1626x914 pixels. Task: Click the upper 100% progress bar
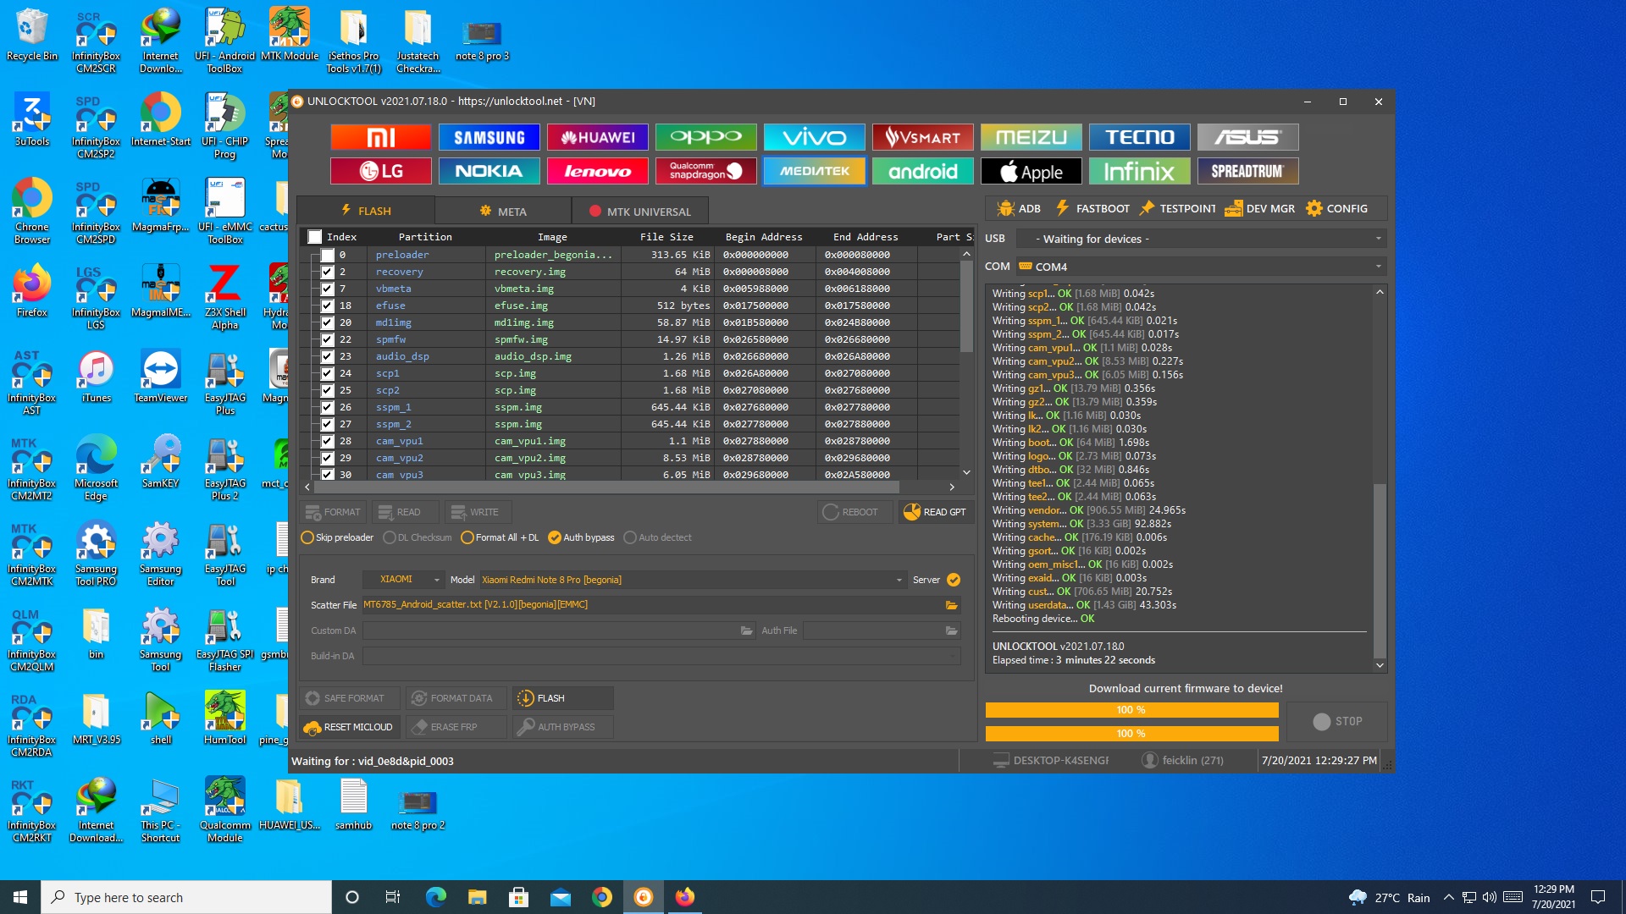(x=1131, y=710)
